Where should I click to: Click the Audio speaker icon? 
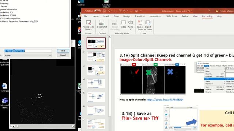click(131, 23)
